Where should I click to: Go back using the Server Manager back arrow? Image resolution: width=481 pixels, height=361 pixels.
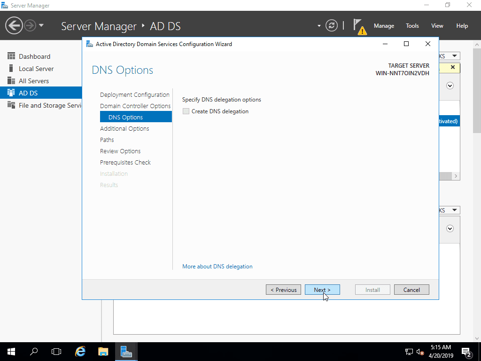(x=14, y=25)
